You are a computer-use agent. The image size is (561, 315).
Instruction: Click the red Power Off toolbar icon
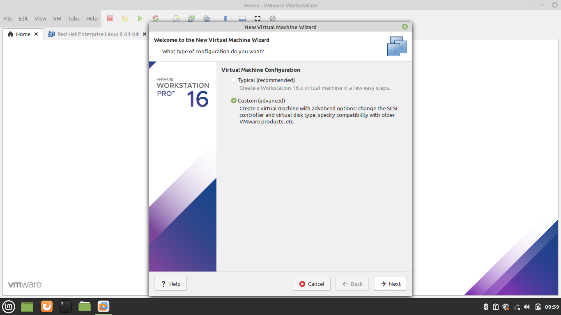click(110, 18)
